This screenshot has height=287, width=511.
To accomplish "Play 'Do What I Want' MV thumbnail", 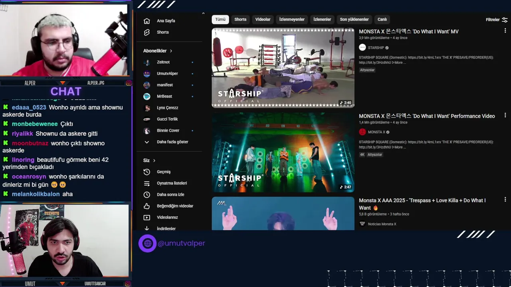I will pyautogui.click(x=283, y=68).
